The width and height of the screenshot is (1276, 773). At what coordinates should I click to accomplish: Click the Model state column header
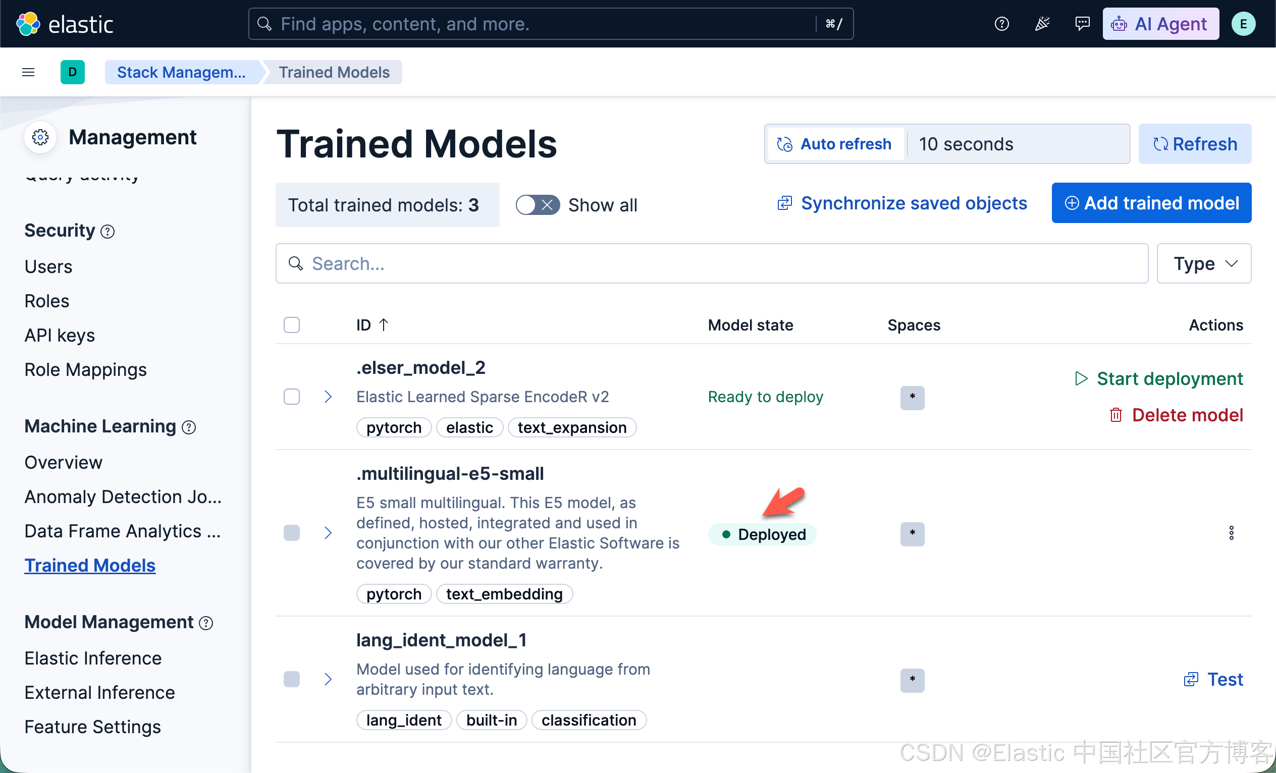[x=751, y=324]
